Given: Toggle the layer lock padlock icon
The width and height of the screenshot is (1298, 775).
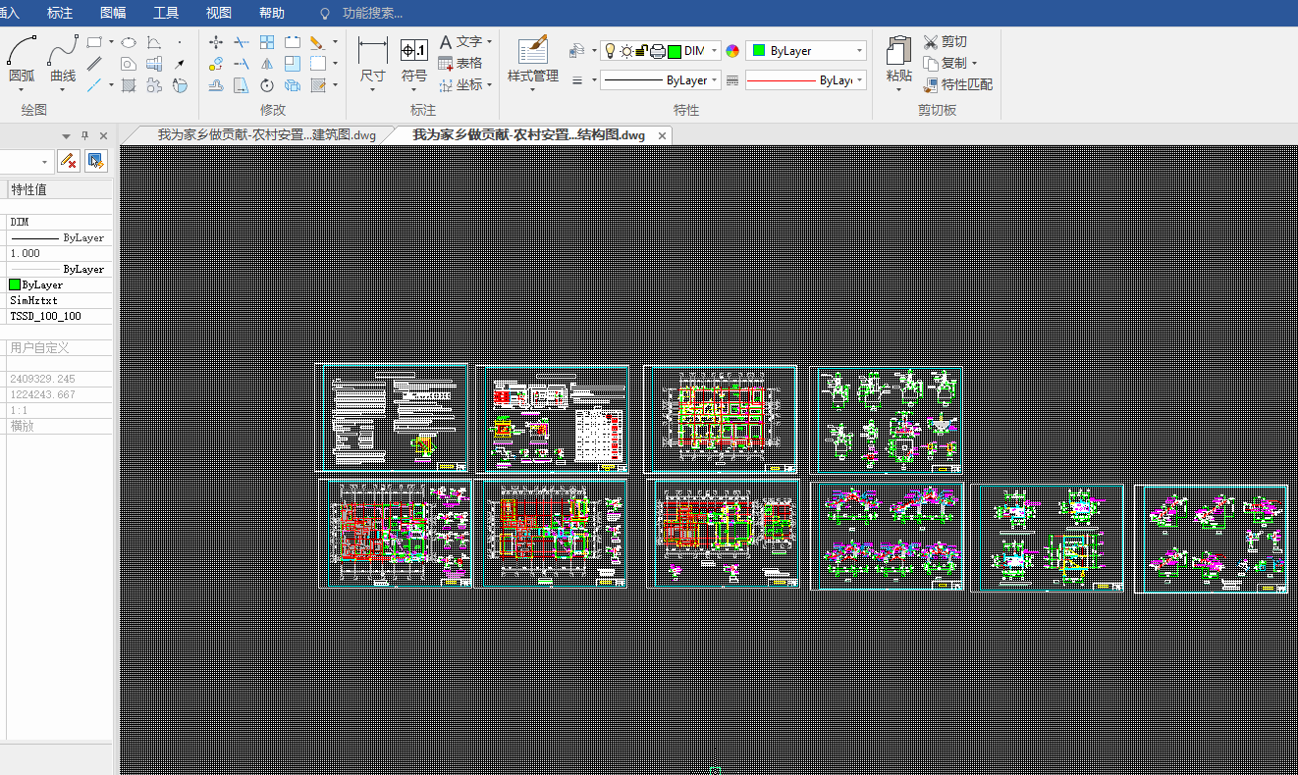Looking at the screenshot, I should (641, 51).
